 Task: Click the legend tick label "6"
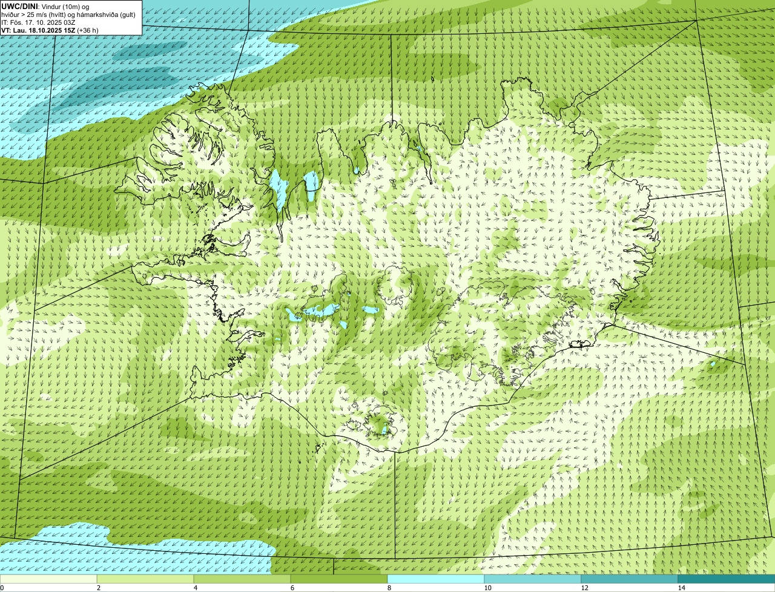292,588
